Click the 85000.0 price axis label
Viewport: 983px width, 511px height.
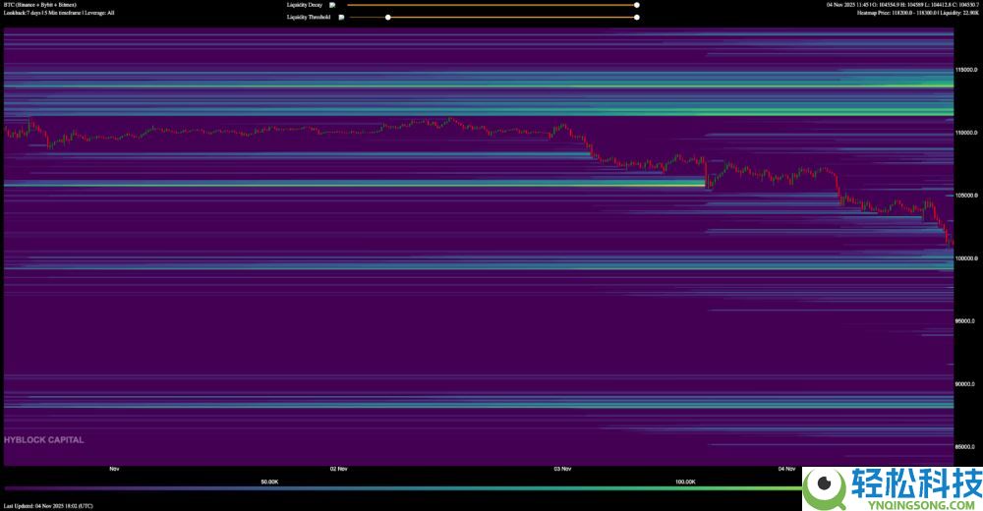pos(965,446)
